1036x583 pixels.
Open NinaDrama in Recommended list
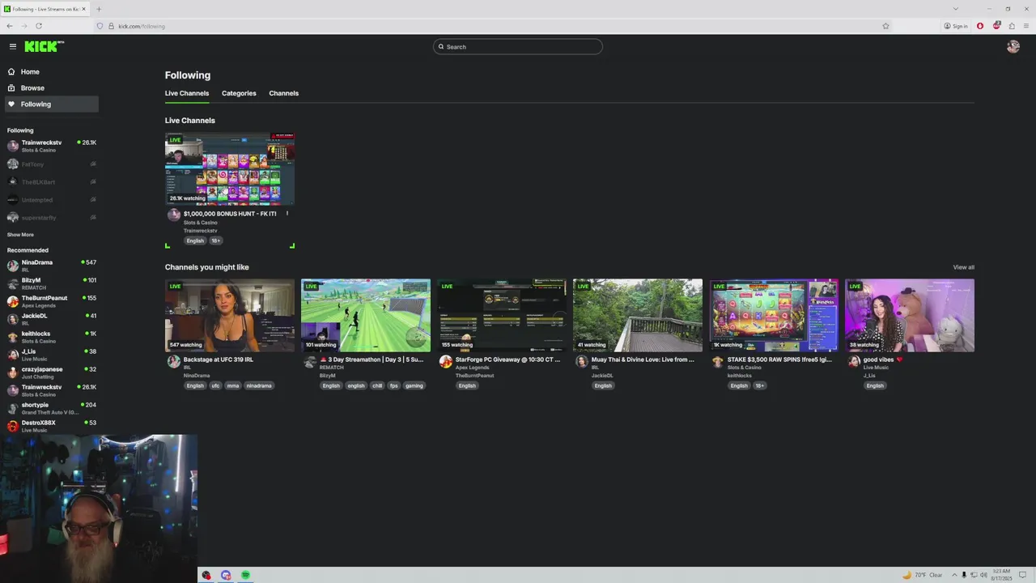pyautogui.click(x=51, y=266)
